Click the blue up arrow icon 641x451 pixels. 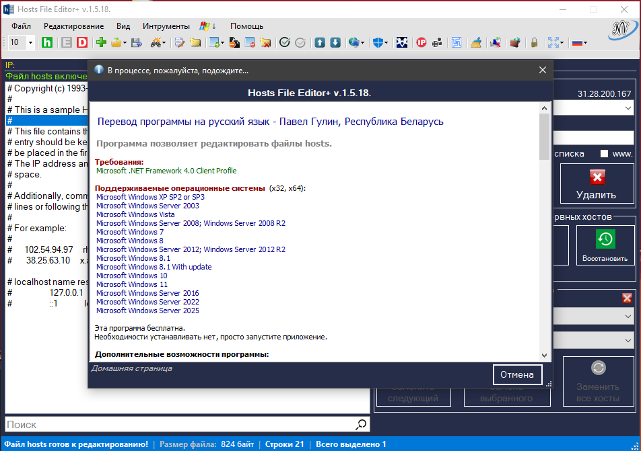[320, 42]
